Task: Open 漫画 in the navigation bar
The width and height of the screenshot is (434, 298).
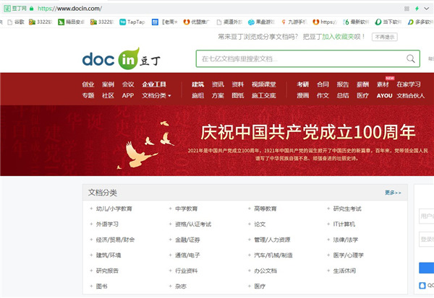Action: (x=303, y=95)
